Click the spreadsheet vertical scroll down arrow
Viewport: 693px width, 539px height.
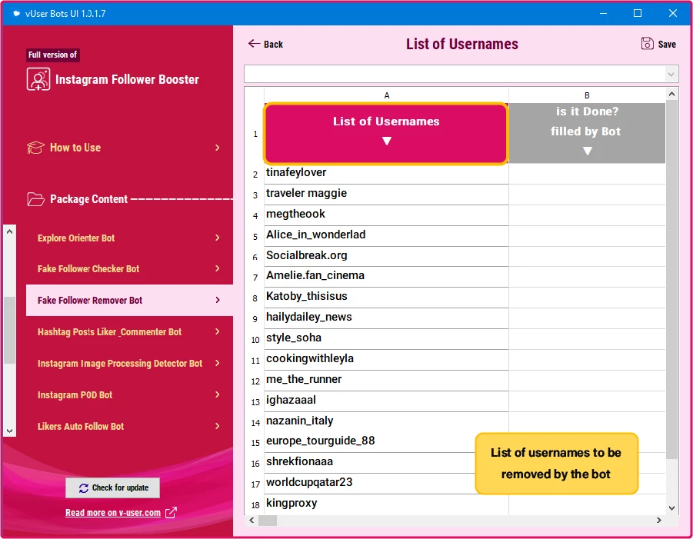click(671, 508)
